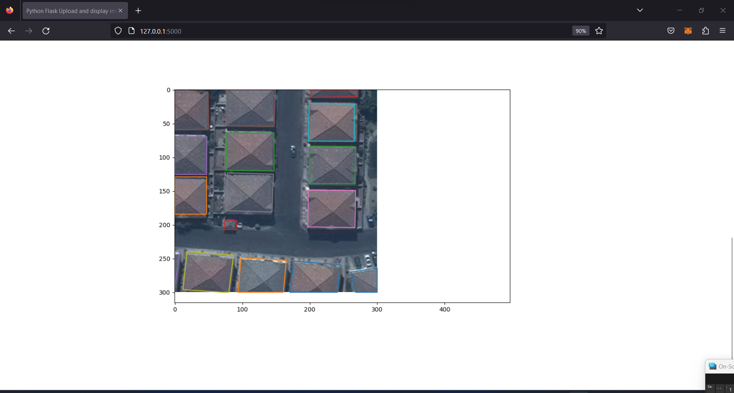Open the Firefox application menu
The width and height of the screenshot is (734, 393).
723,31
